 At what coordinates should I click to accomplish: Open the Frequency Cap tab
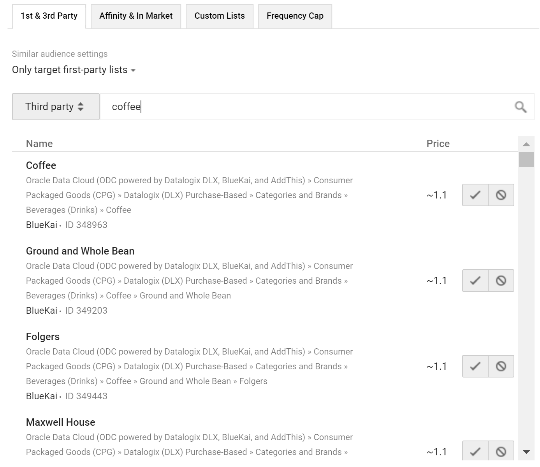tap(295, 16)
